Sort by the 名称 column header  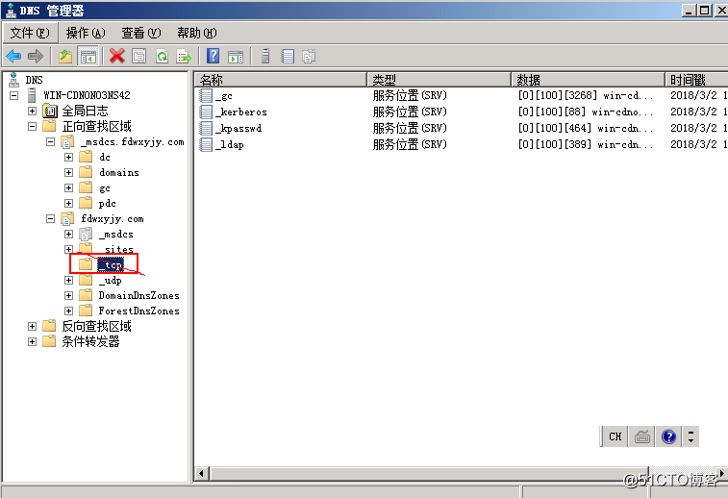(x=281, y=80)
